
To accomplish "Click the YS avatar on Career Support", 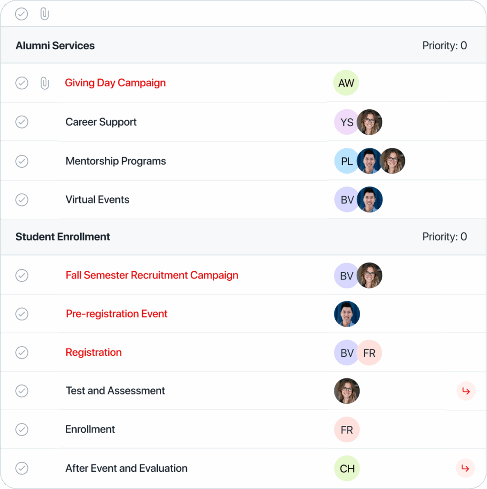I will 346,122.
